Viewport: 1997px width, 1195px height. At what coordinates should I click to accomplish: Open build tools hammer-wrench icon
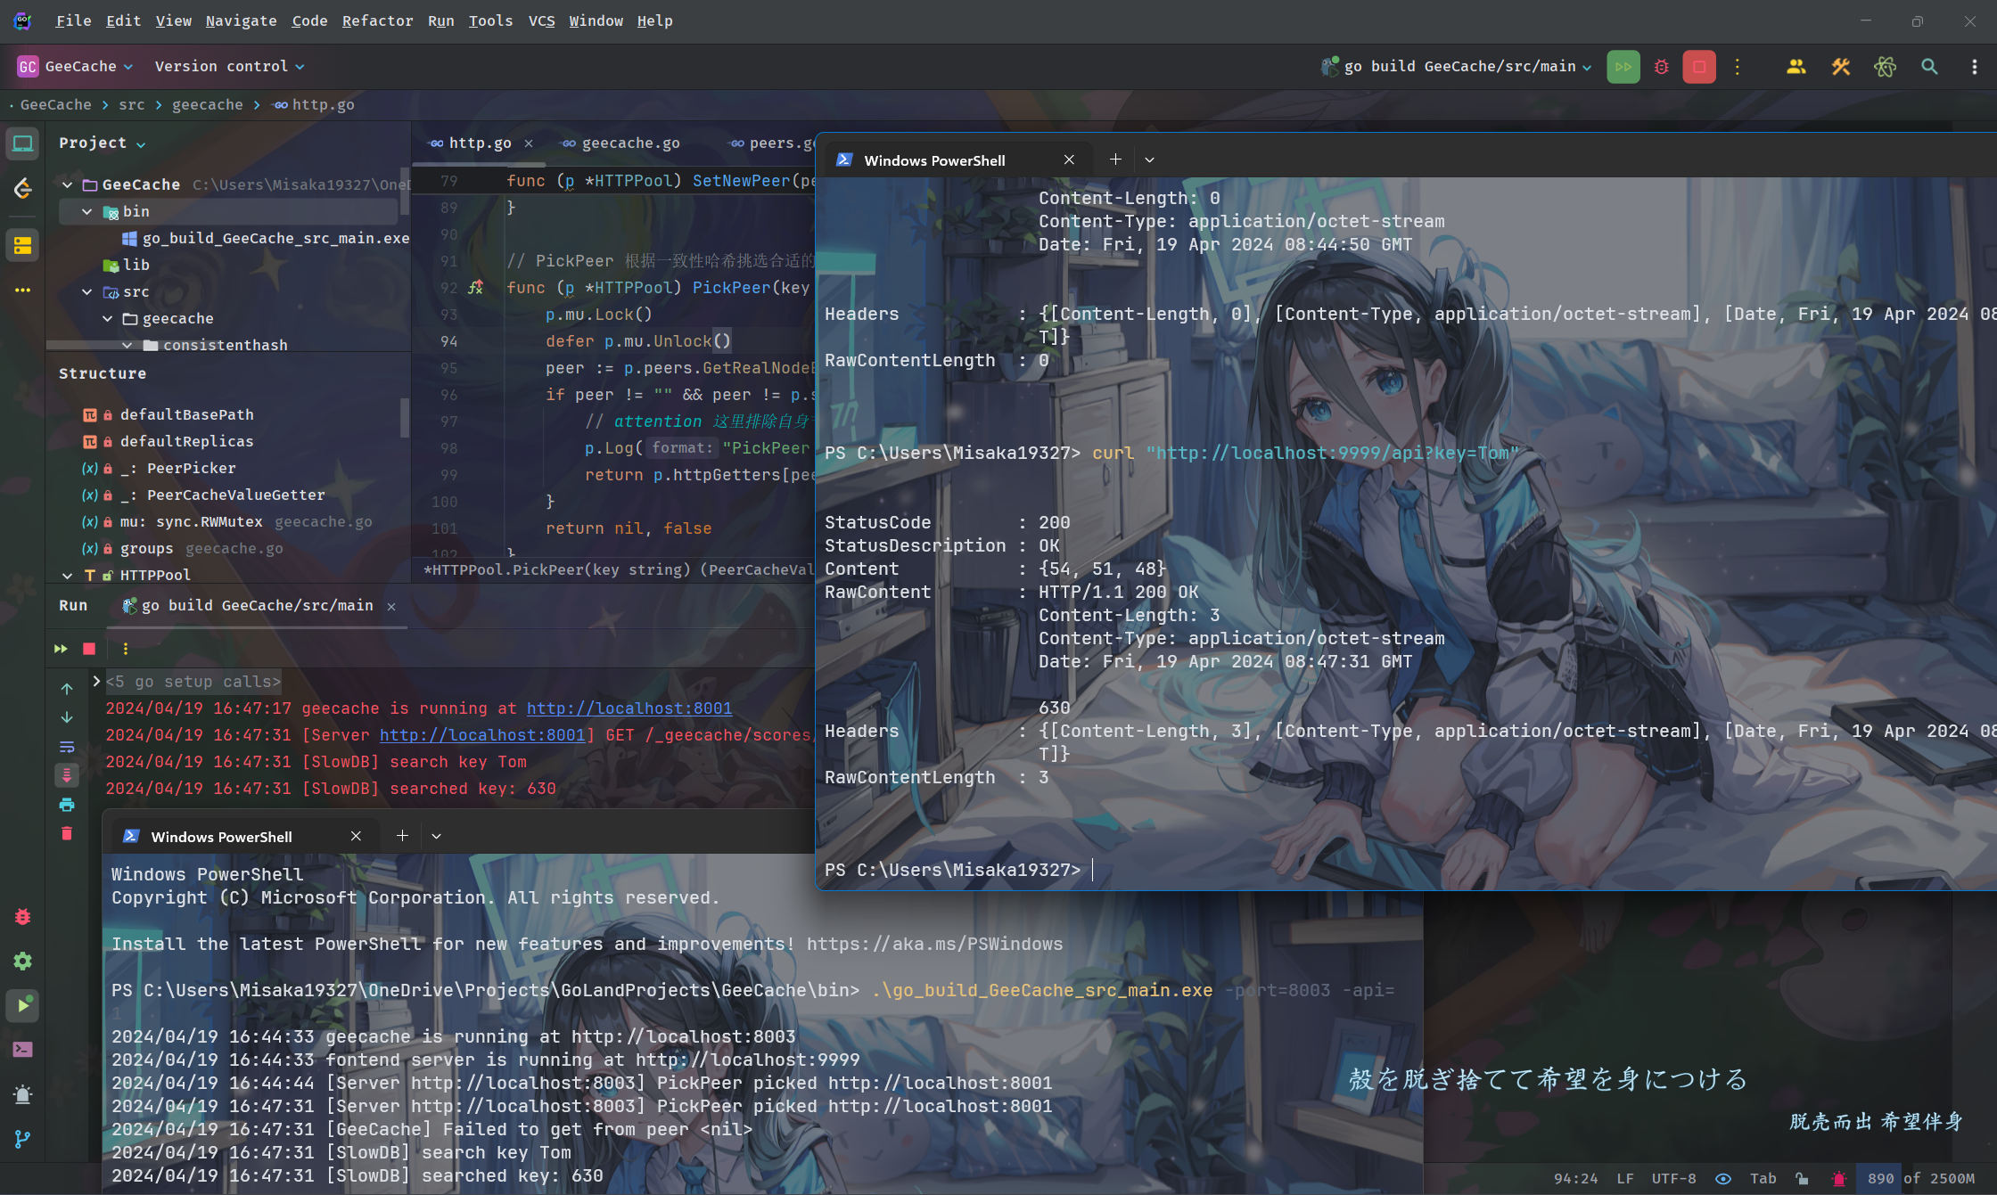1840,67
